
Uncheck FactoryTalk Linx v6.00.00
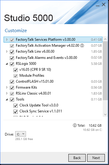[x=12, y=52]
